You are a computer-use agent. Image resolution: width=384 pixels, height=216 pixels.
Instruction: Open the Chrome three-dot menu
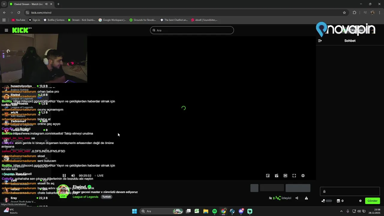click(x=380, y=13)
